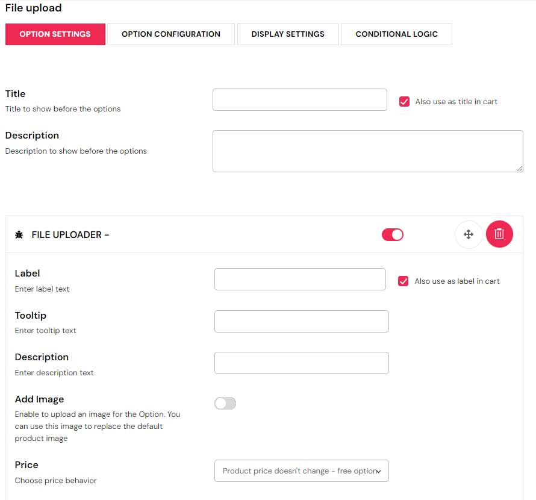The image size is (536, 500).
Task: Uncheck Also use as label in cart
Action: click(404, 281)
